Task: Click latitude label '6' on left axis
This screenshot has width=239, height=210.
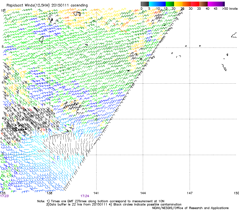Action: [3, 82]
